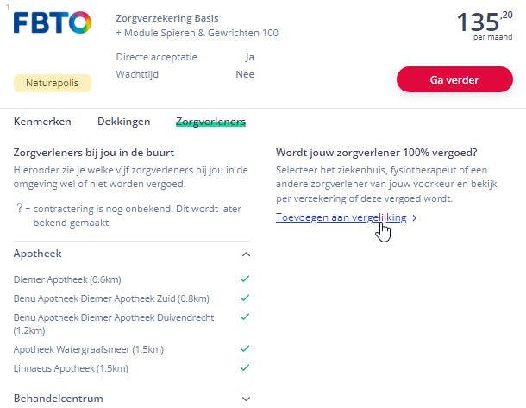Click the FBTO logo
526x408 pixels.
[x=52, y=23]
